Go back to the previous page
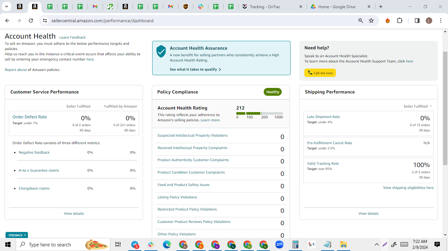 tap(7, 21)
